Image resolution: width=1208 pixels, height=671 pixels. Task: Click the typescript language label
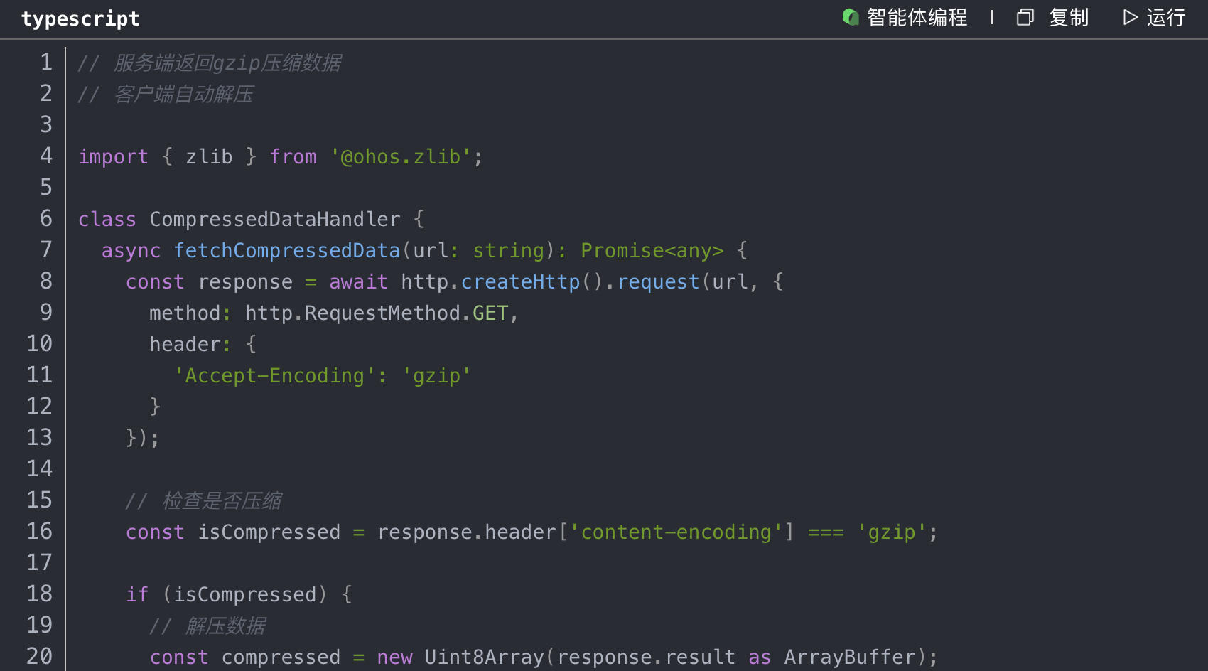(80, 18)
